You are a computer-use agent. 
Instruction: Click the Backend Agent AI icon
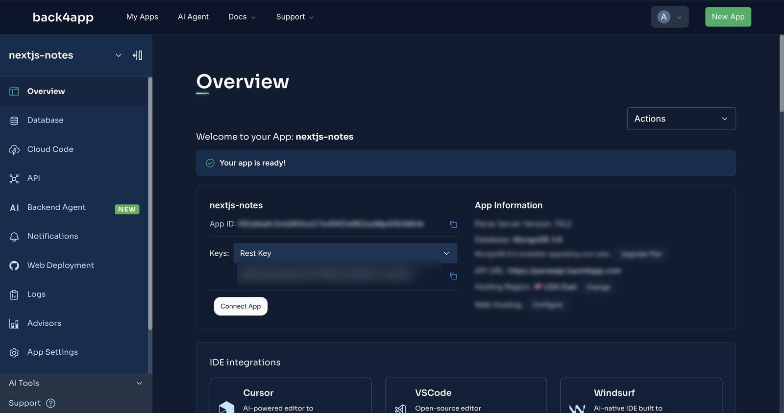[x=14, y=208]
